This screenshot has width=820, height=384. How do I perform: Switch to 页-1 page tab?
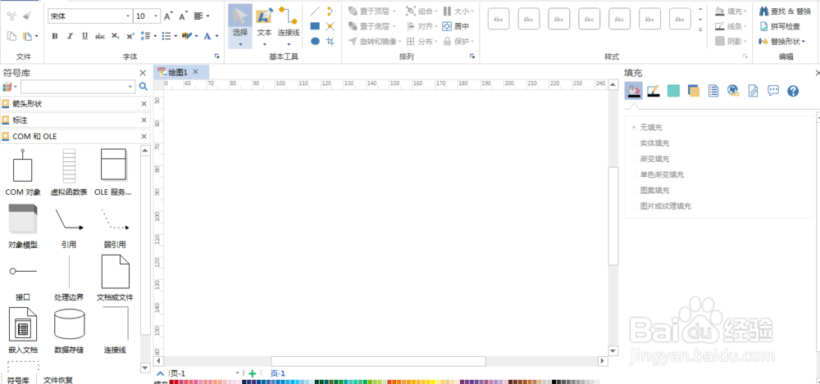[278, 373]
